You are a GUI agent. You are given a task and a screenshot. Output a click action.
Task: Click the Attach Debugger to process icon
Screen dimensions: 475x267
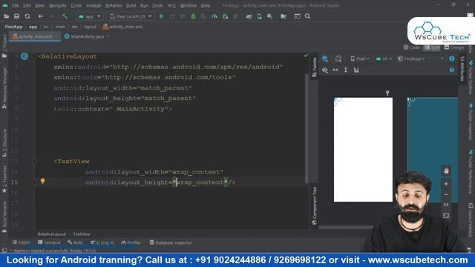pos(225,16)
